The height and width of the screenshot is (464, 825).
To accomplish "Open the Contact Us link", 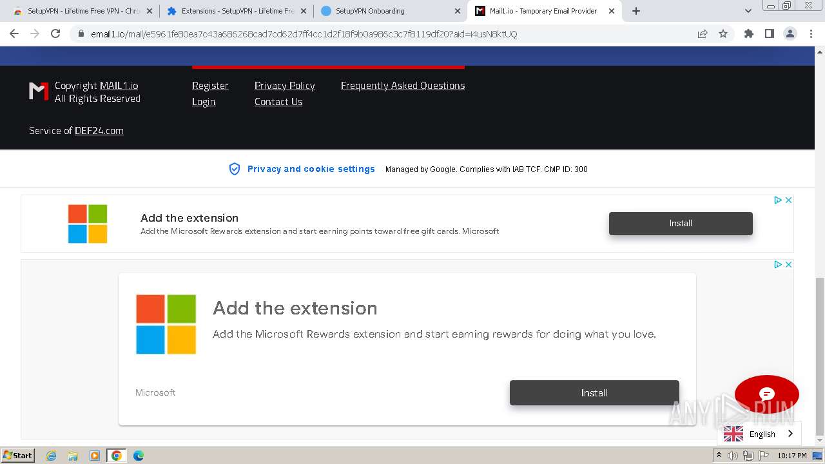I will coord(278,102).
